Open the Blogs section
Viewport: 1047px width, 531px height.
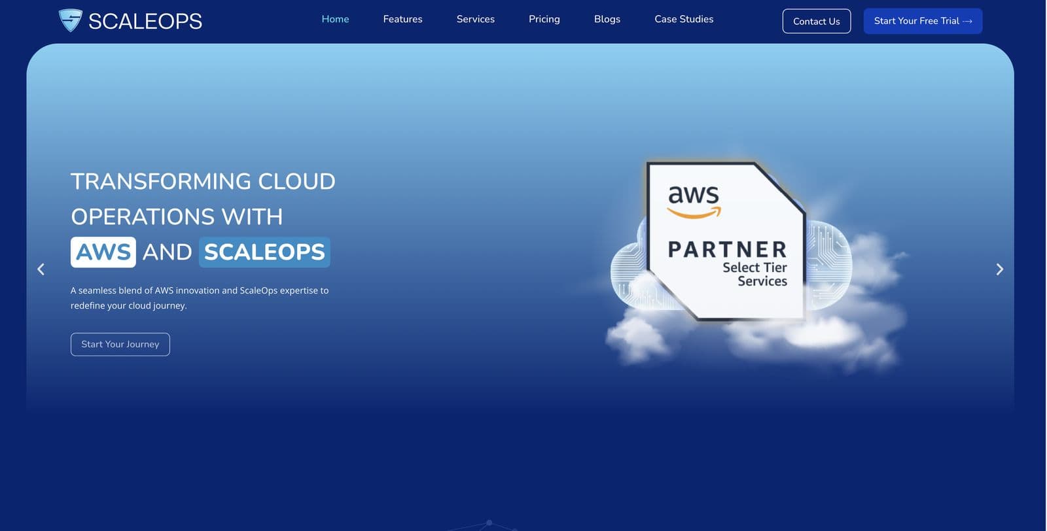[x=607, y=19]
